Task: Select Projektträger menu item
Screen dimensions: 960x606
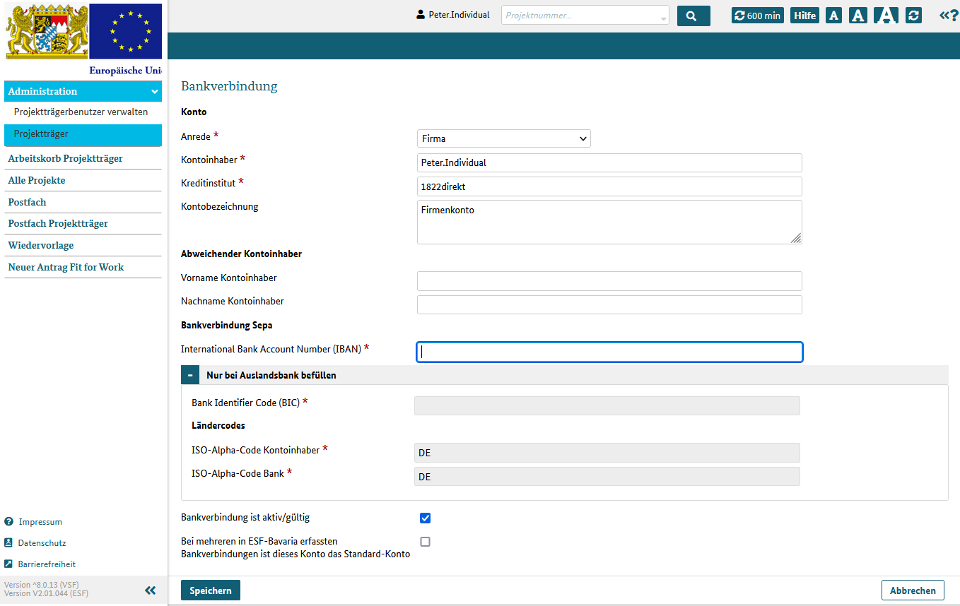Action: [x=83, y=134]
